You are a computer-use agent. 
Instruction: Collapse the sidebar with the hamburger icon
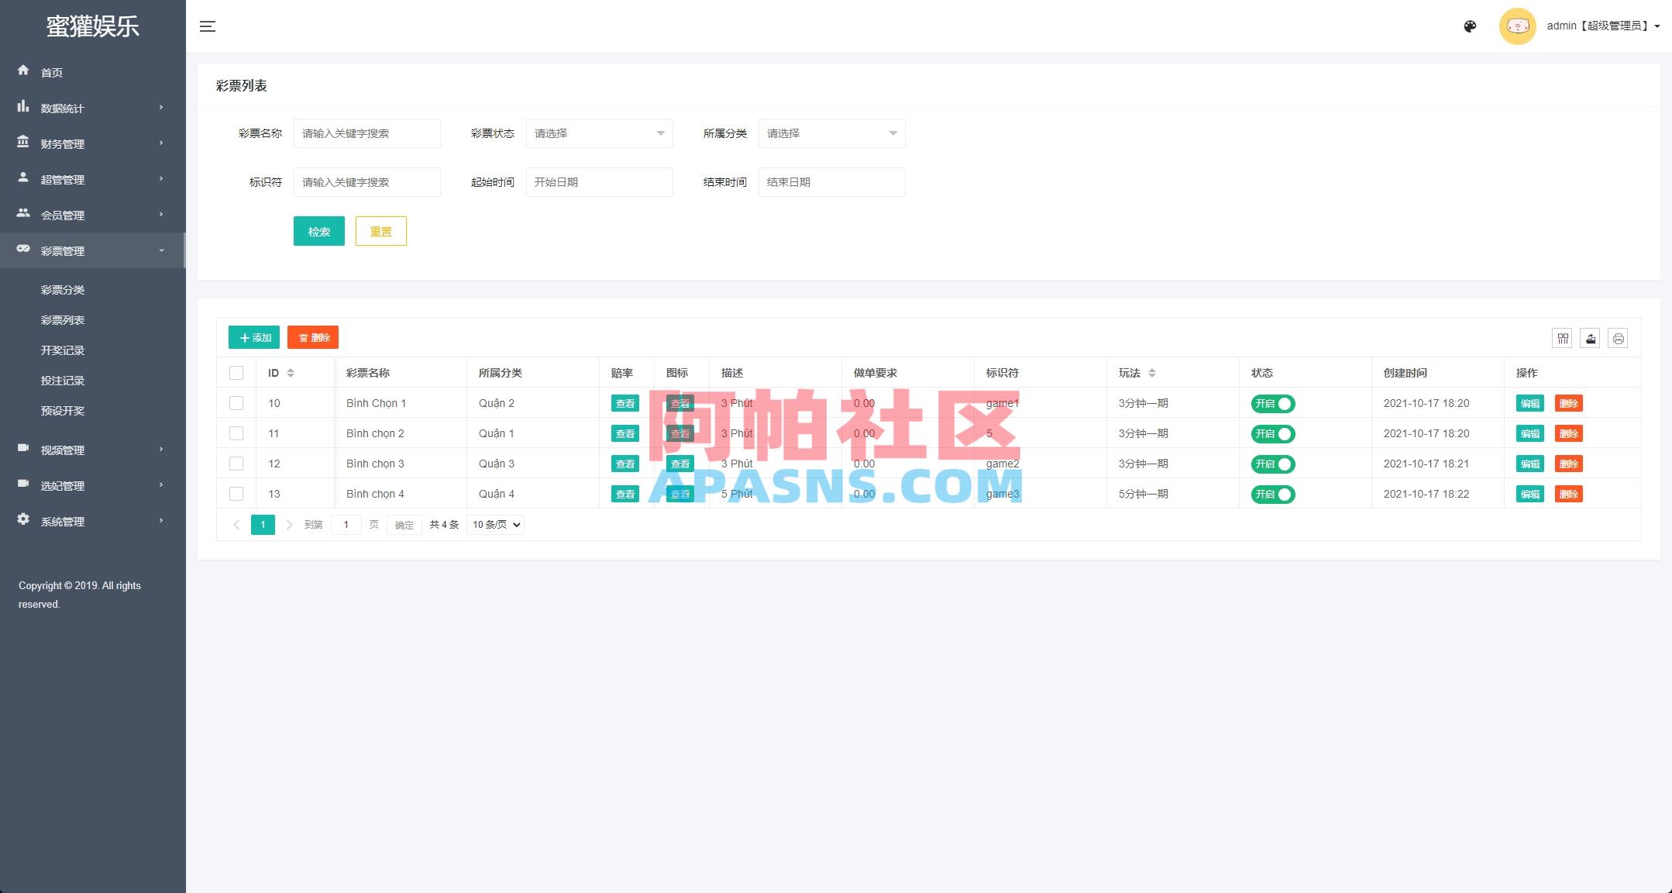point(208,26)
